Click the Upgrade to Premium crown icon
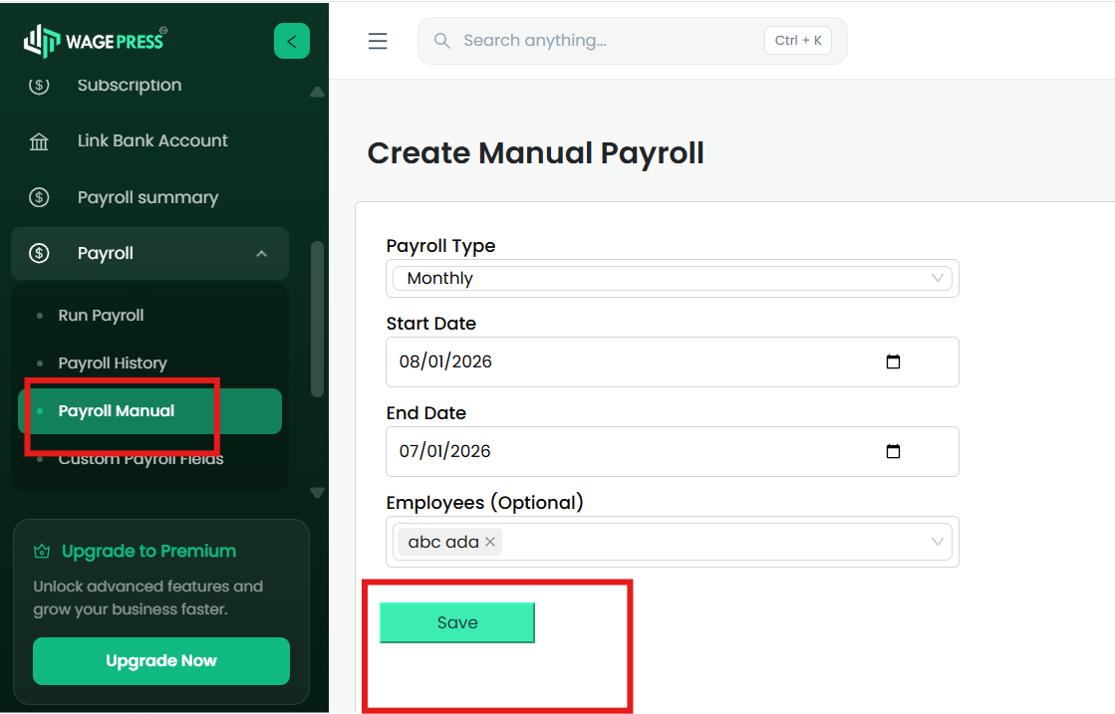1115x714 pixels. [x=42, y=551]
